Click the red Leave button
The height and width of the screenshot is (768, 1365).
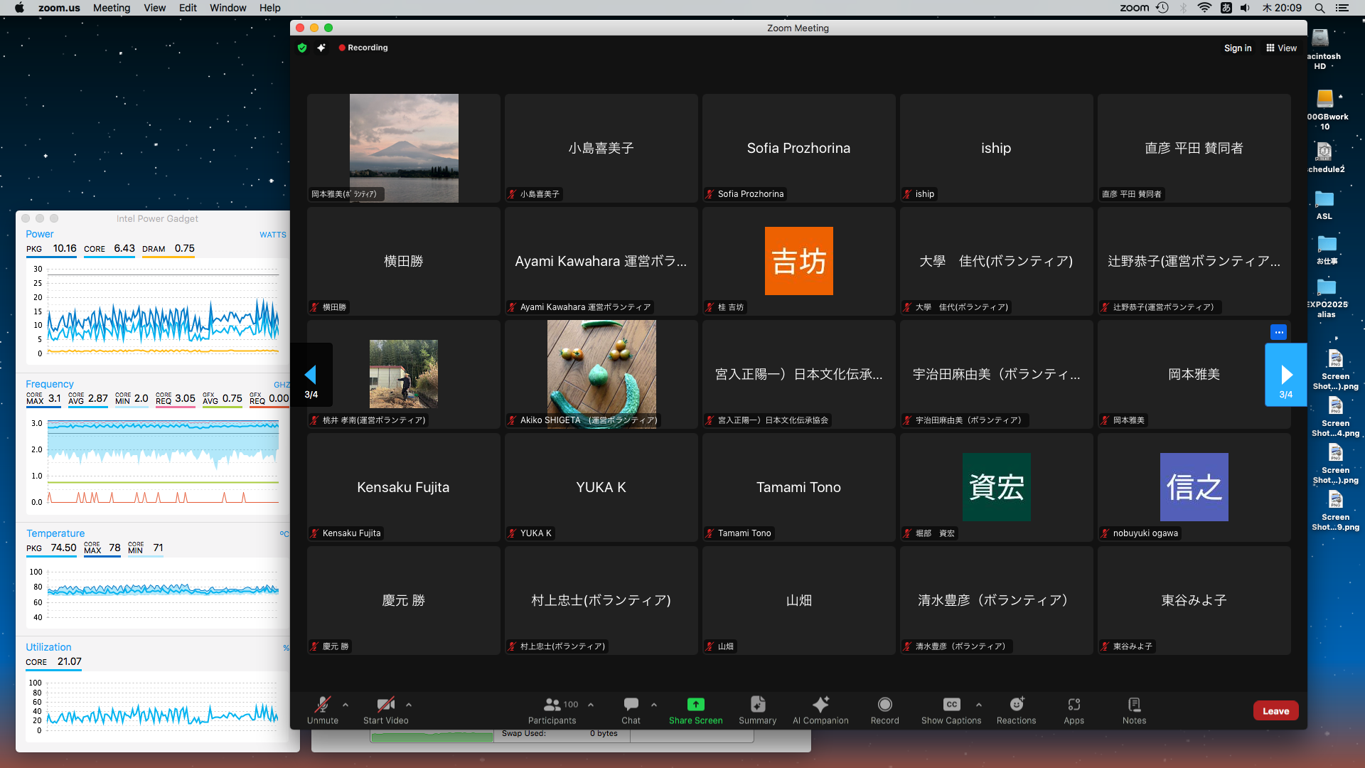tap(1275, 711)
